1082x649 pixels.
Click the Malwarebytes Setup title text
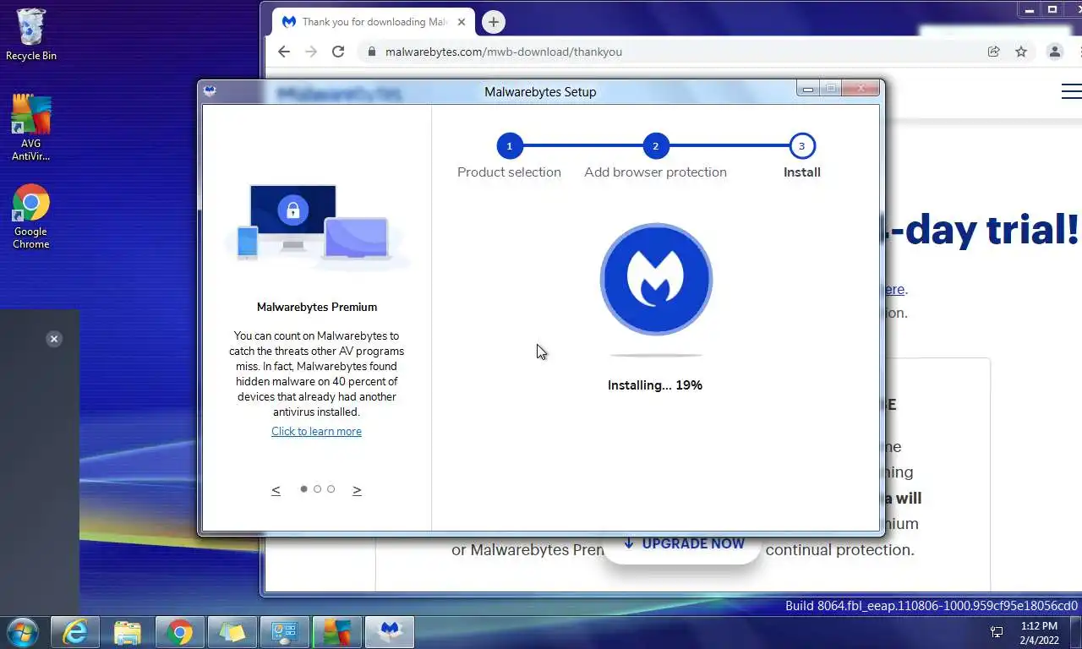click(540, 91)
